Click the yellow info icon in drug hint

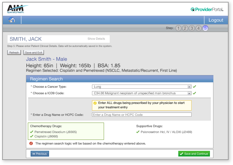[95, 103]
